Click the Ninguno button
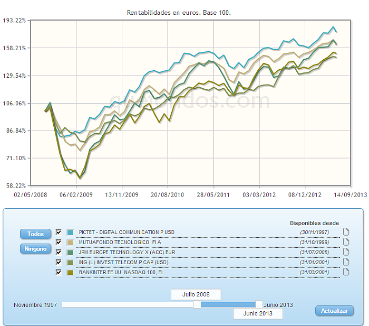 coord(35,249)
